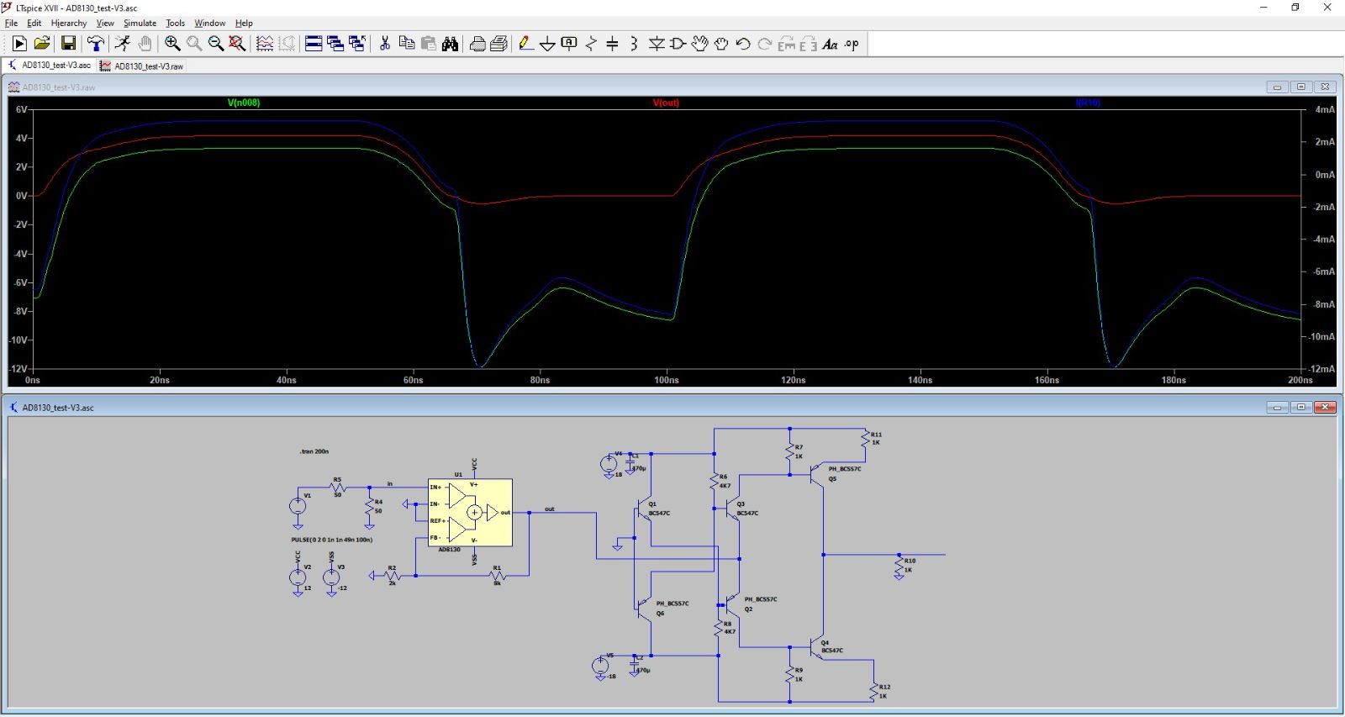Click the Close All Windows icon
The image size is (1345, 717).
(x=357, y=44)
